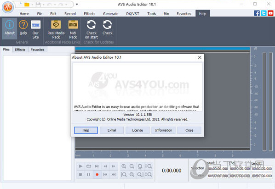Click zoom to right selection edge icon
The image size is (275, 189).
point(140,174)
